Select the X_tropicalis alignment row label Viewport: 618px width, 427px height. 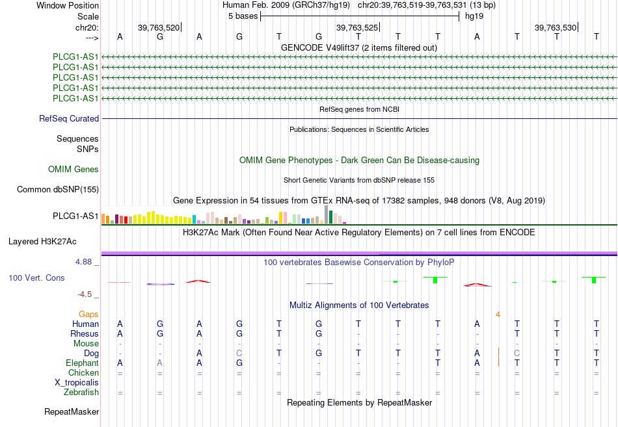[x=77, y=383]
